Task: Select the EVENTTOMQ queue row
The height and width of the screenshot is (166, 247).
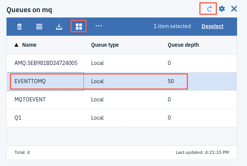Action: tap(122, 81)
